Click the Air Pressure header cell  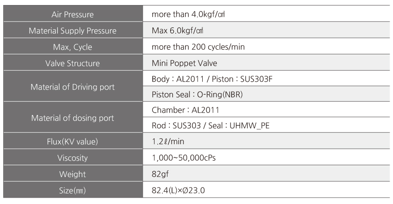coord(73,14)
